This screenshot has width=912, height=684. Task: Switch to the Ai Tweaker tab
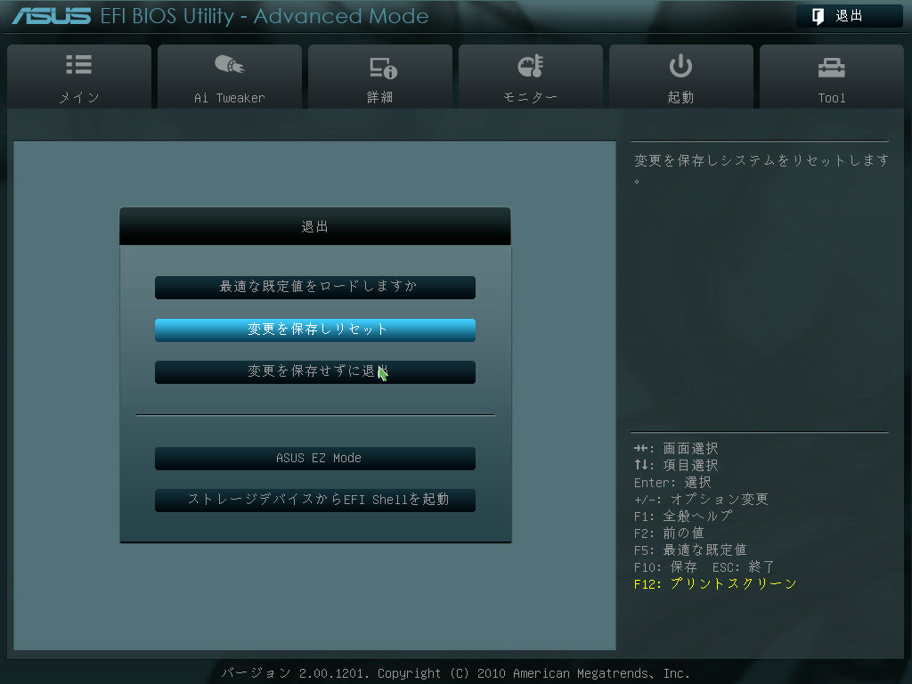tap(229, 77)
